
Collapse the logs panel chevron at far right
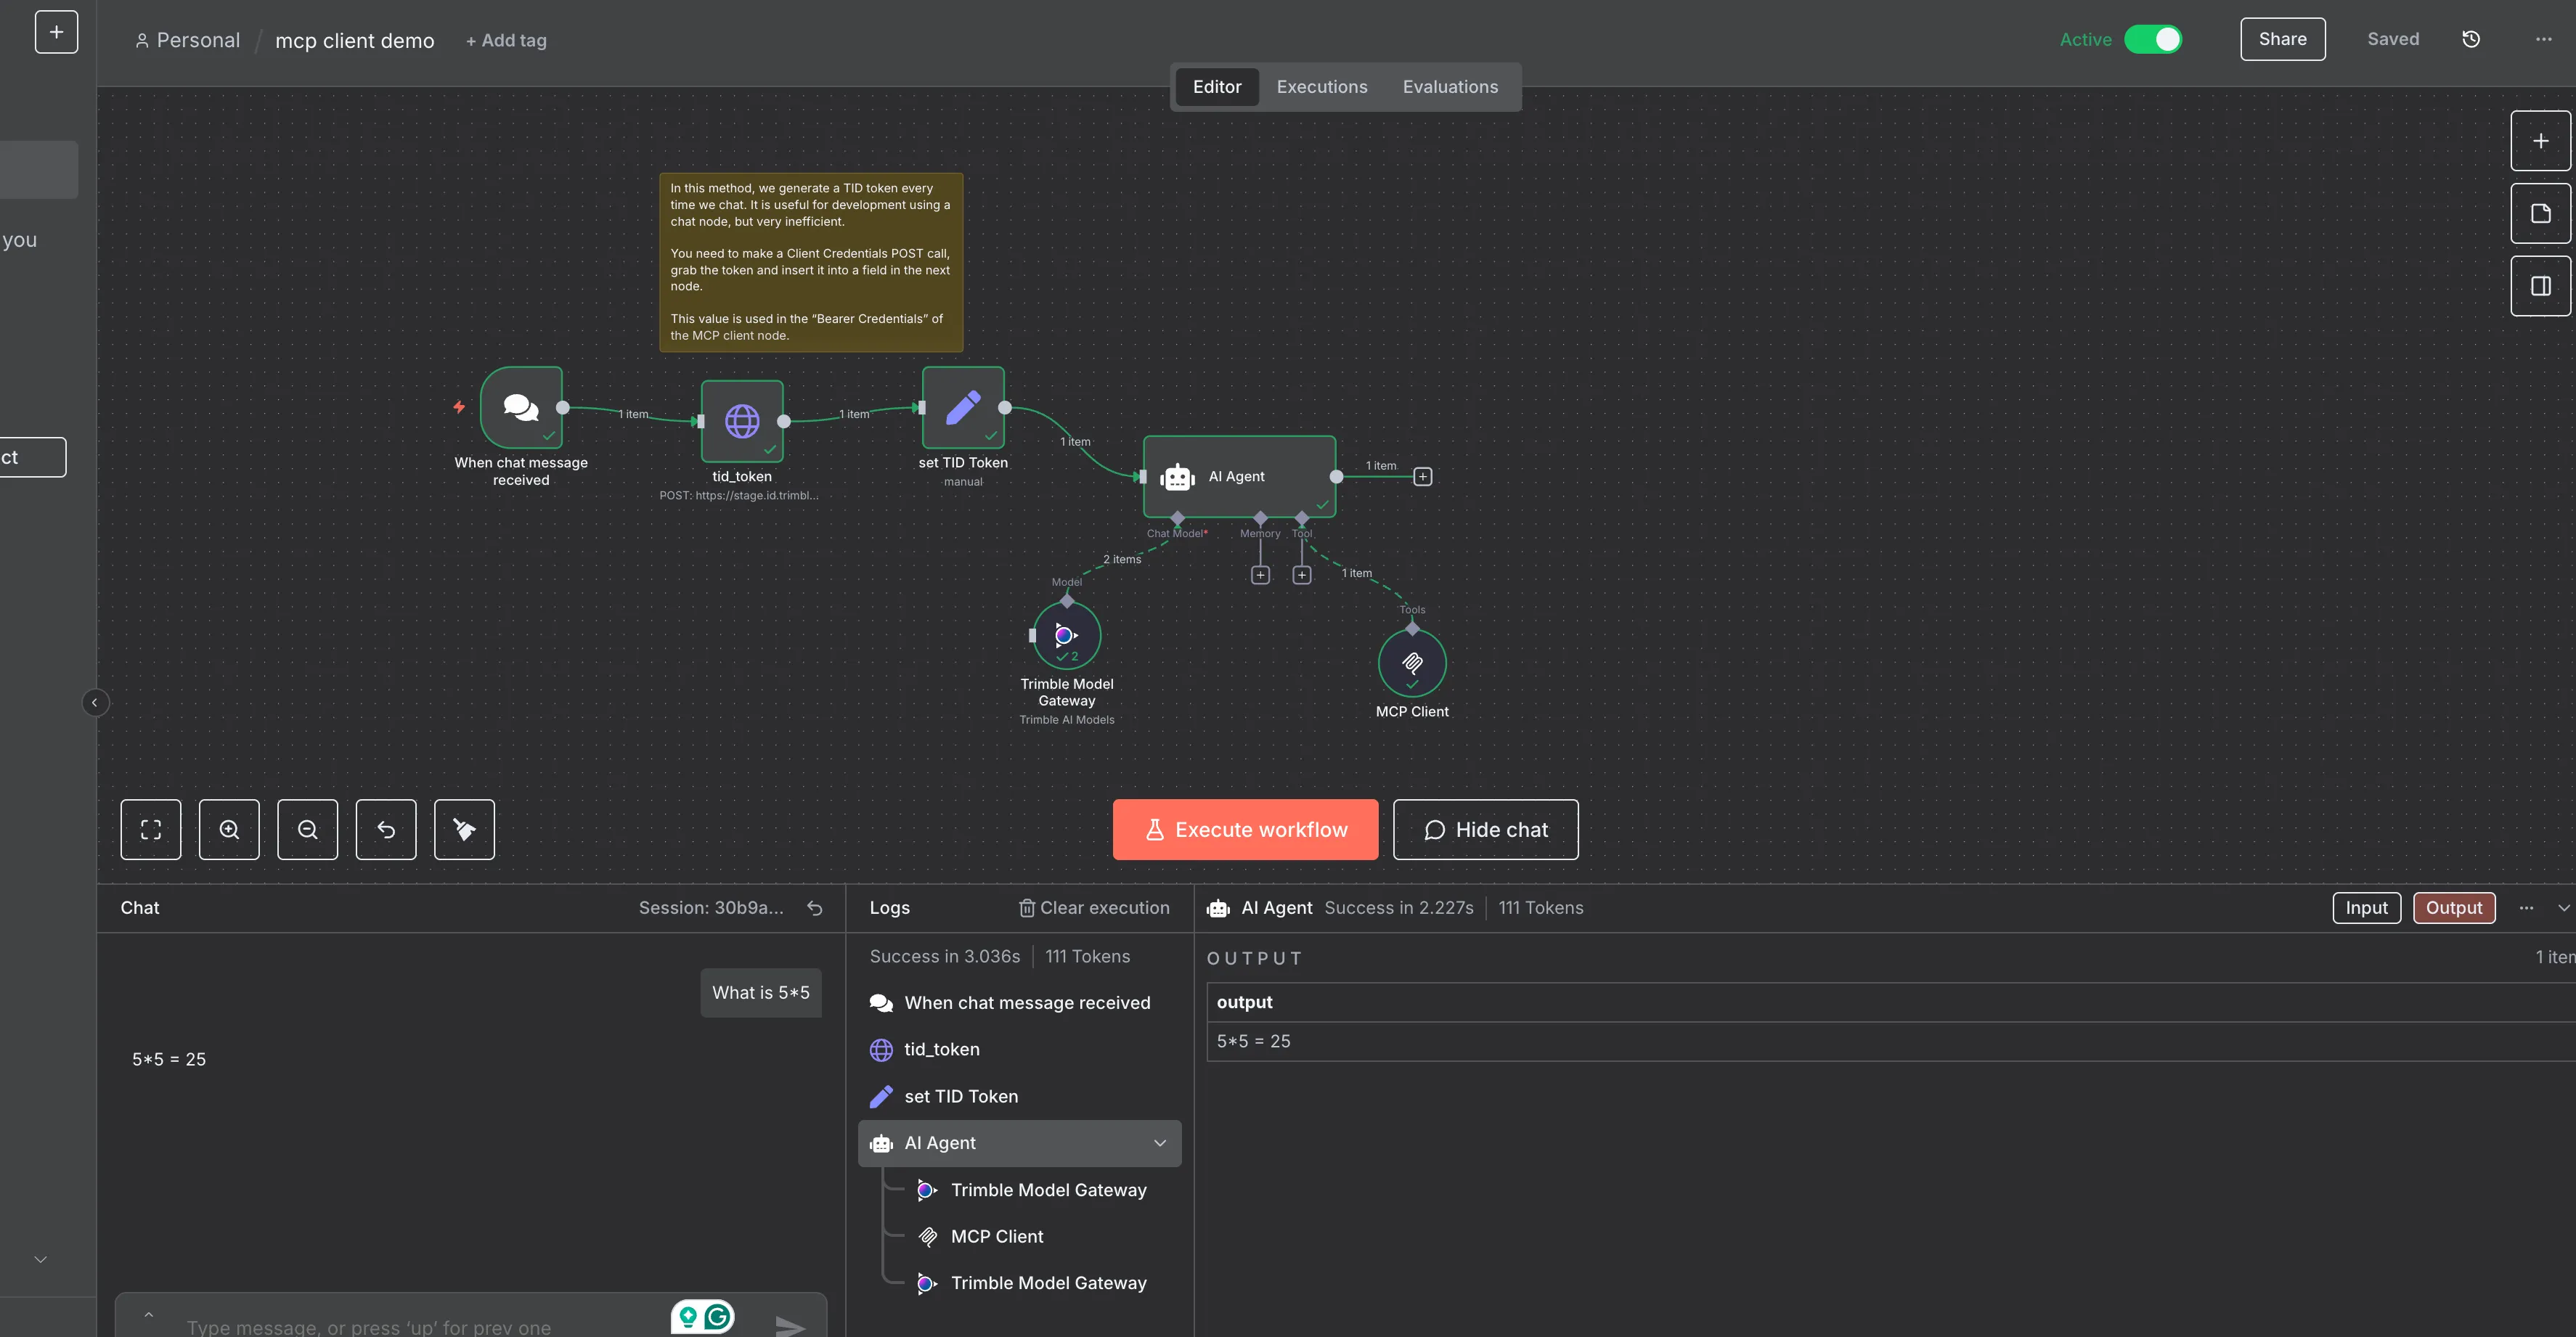pyautogui.click(x=2563, y=908)
